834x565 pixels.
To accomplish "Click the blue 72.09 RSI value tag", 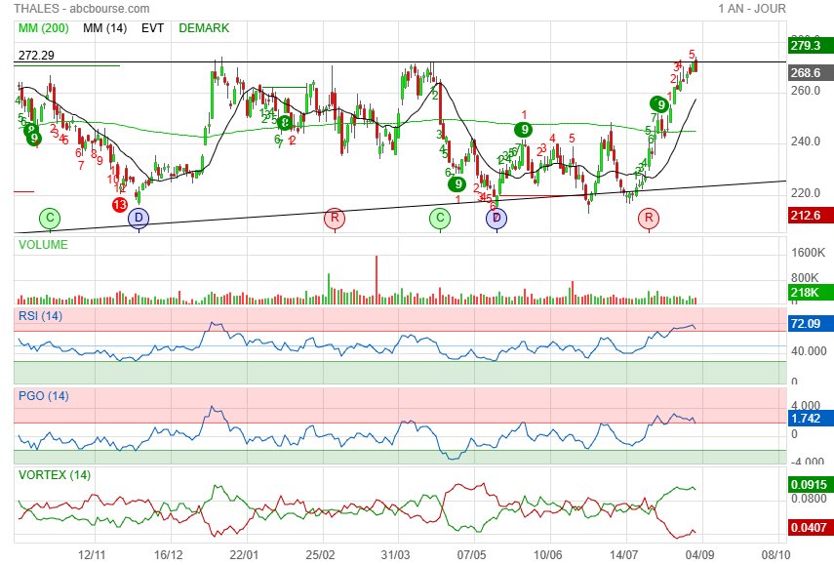I will tap(810, 323).
